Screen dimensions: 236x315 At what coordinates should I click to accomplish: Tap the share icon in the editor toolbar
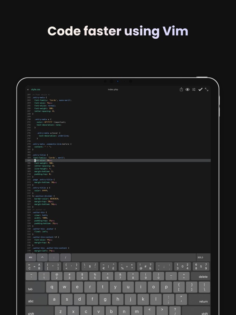coord(181,90)
